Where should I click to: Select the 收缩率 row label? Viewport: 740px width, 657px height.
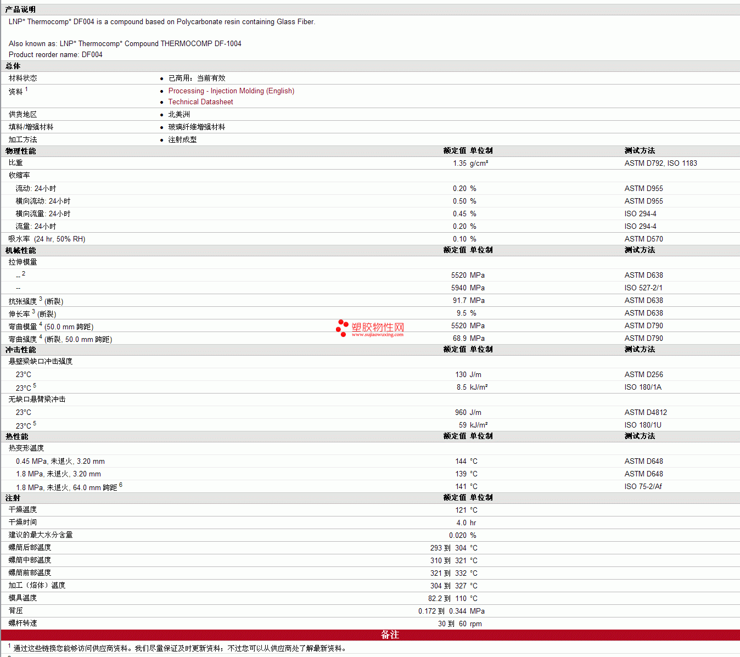pos(19,176)
